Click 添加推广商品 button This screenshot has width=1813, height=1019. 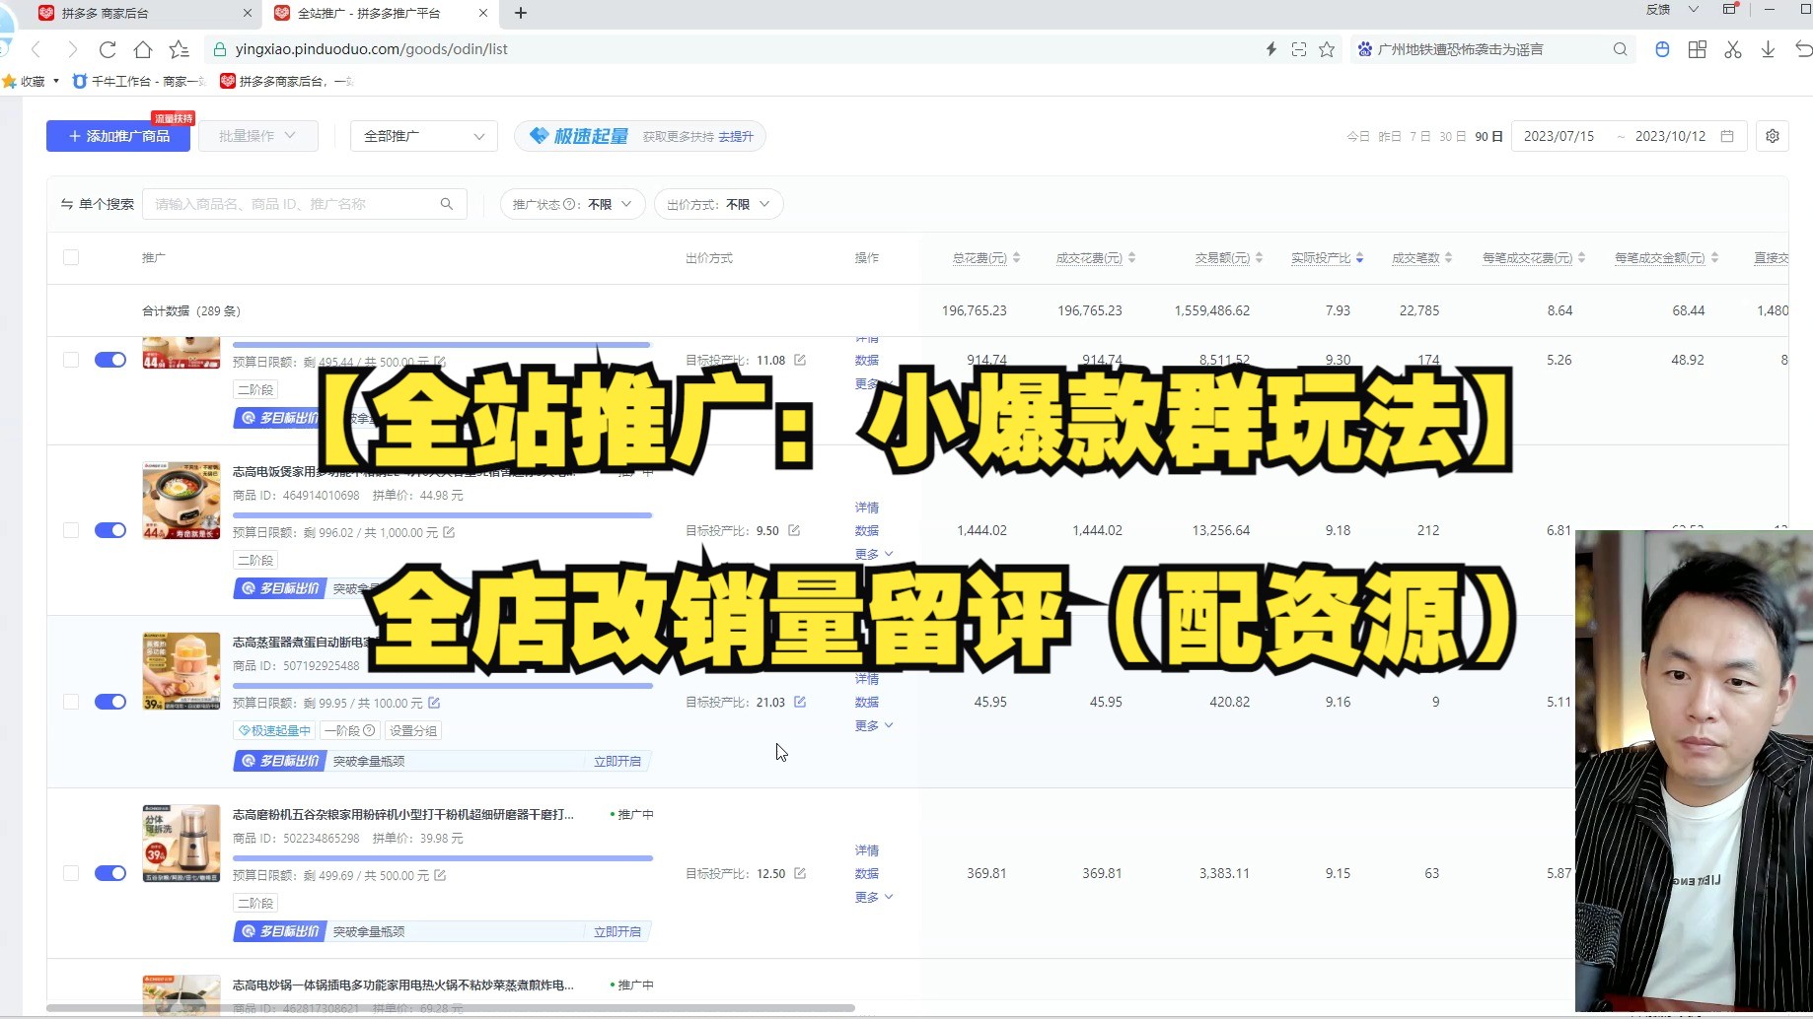pyautogui.click(x=119, y=136)
